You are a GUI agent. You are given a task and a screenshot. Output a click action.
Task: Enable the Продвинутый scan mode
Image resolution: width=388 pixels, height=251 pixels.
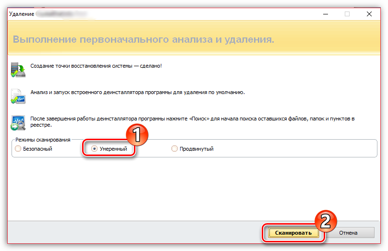tap(174, 149)
